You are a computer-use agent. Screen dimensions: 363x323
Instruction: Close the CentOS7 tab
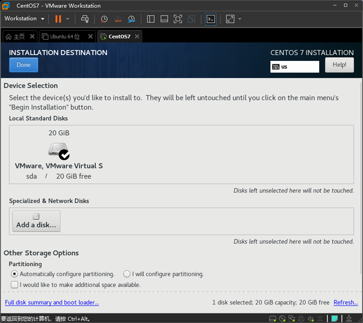click(137, 36)
